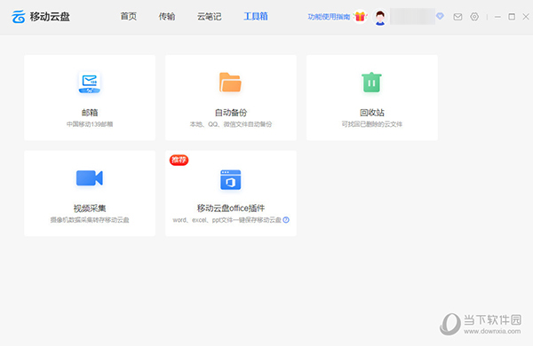Click the 可找回已删除的云文件 description

[x=372, y=124]
